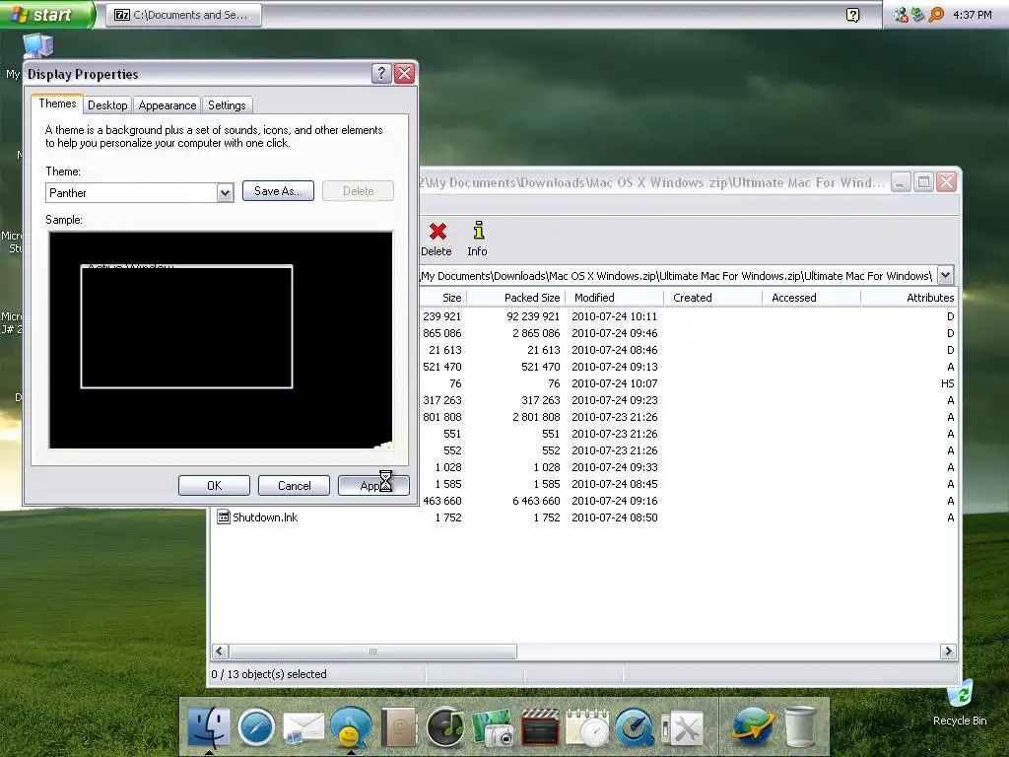1009x757 pixels.
Task: Click the 7-Zip address path field
Action: [678, 276]
